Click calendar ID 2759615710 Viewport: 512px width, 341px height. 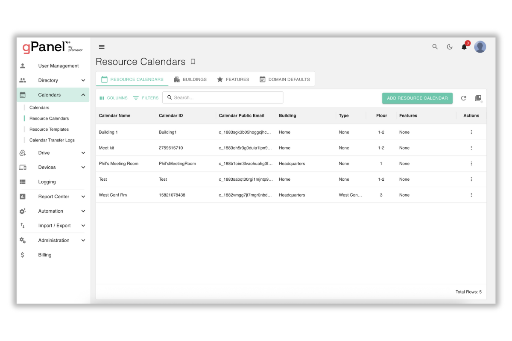click(x=171, y=148)
